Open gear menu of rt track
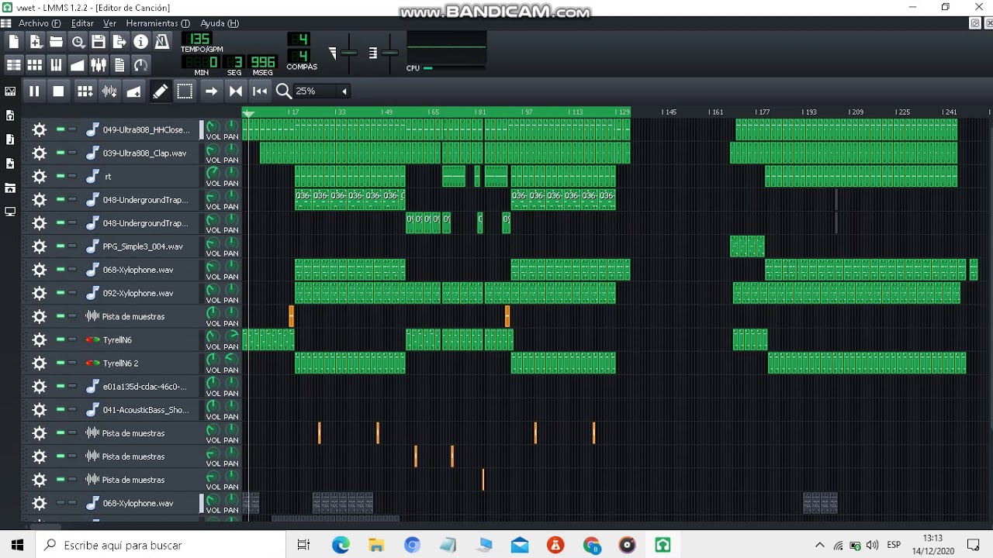Viewport: 993px width, 558px height. click(39, 177)
